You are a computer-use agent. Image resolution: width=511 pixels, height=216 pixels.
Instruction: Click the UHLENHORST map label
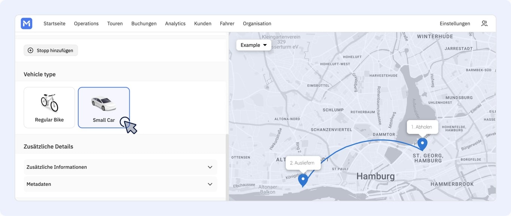[x=440, y=102]
